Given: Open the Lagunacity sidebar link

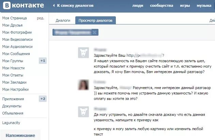Looking at the screenshot, I should [11, 123].
